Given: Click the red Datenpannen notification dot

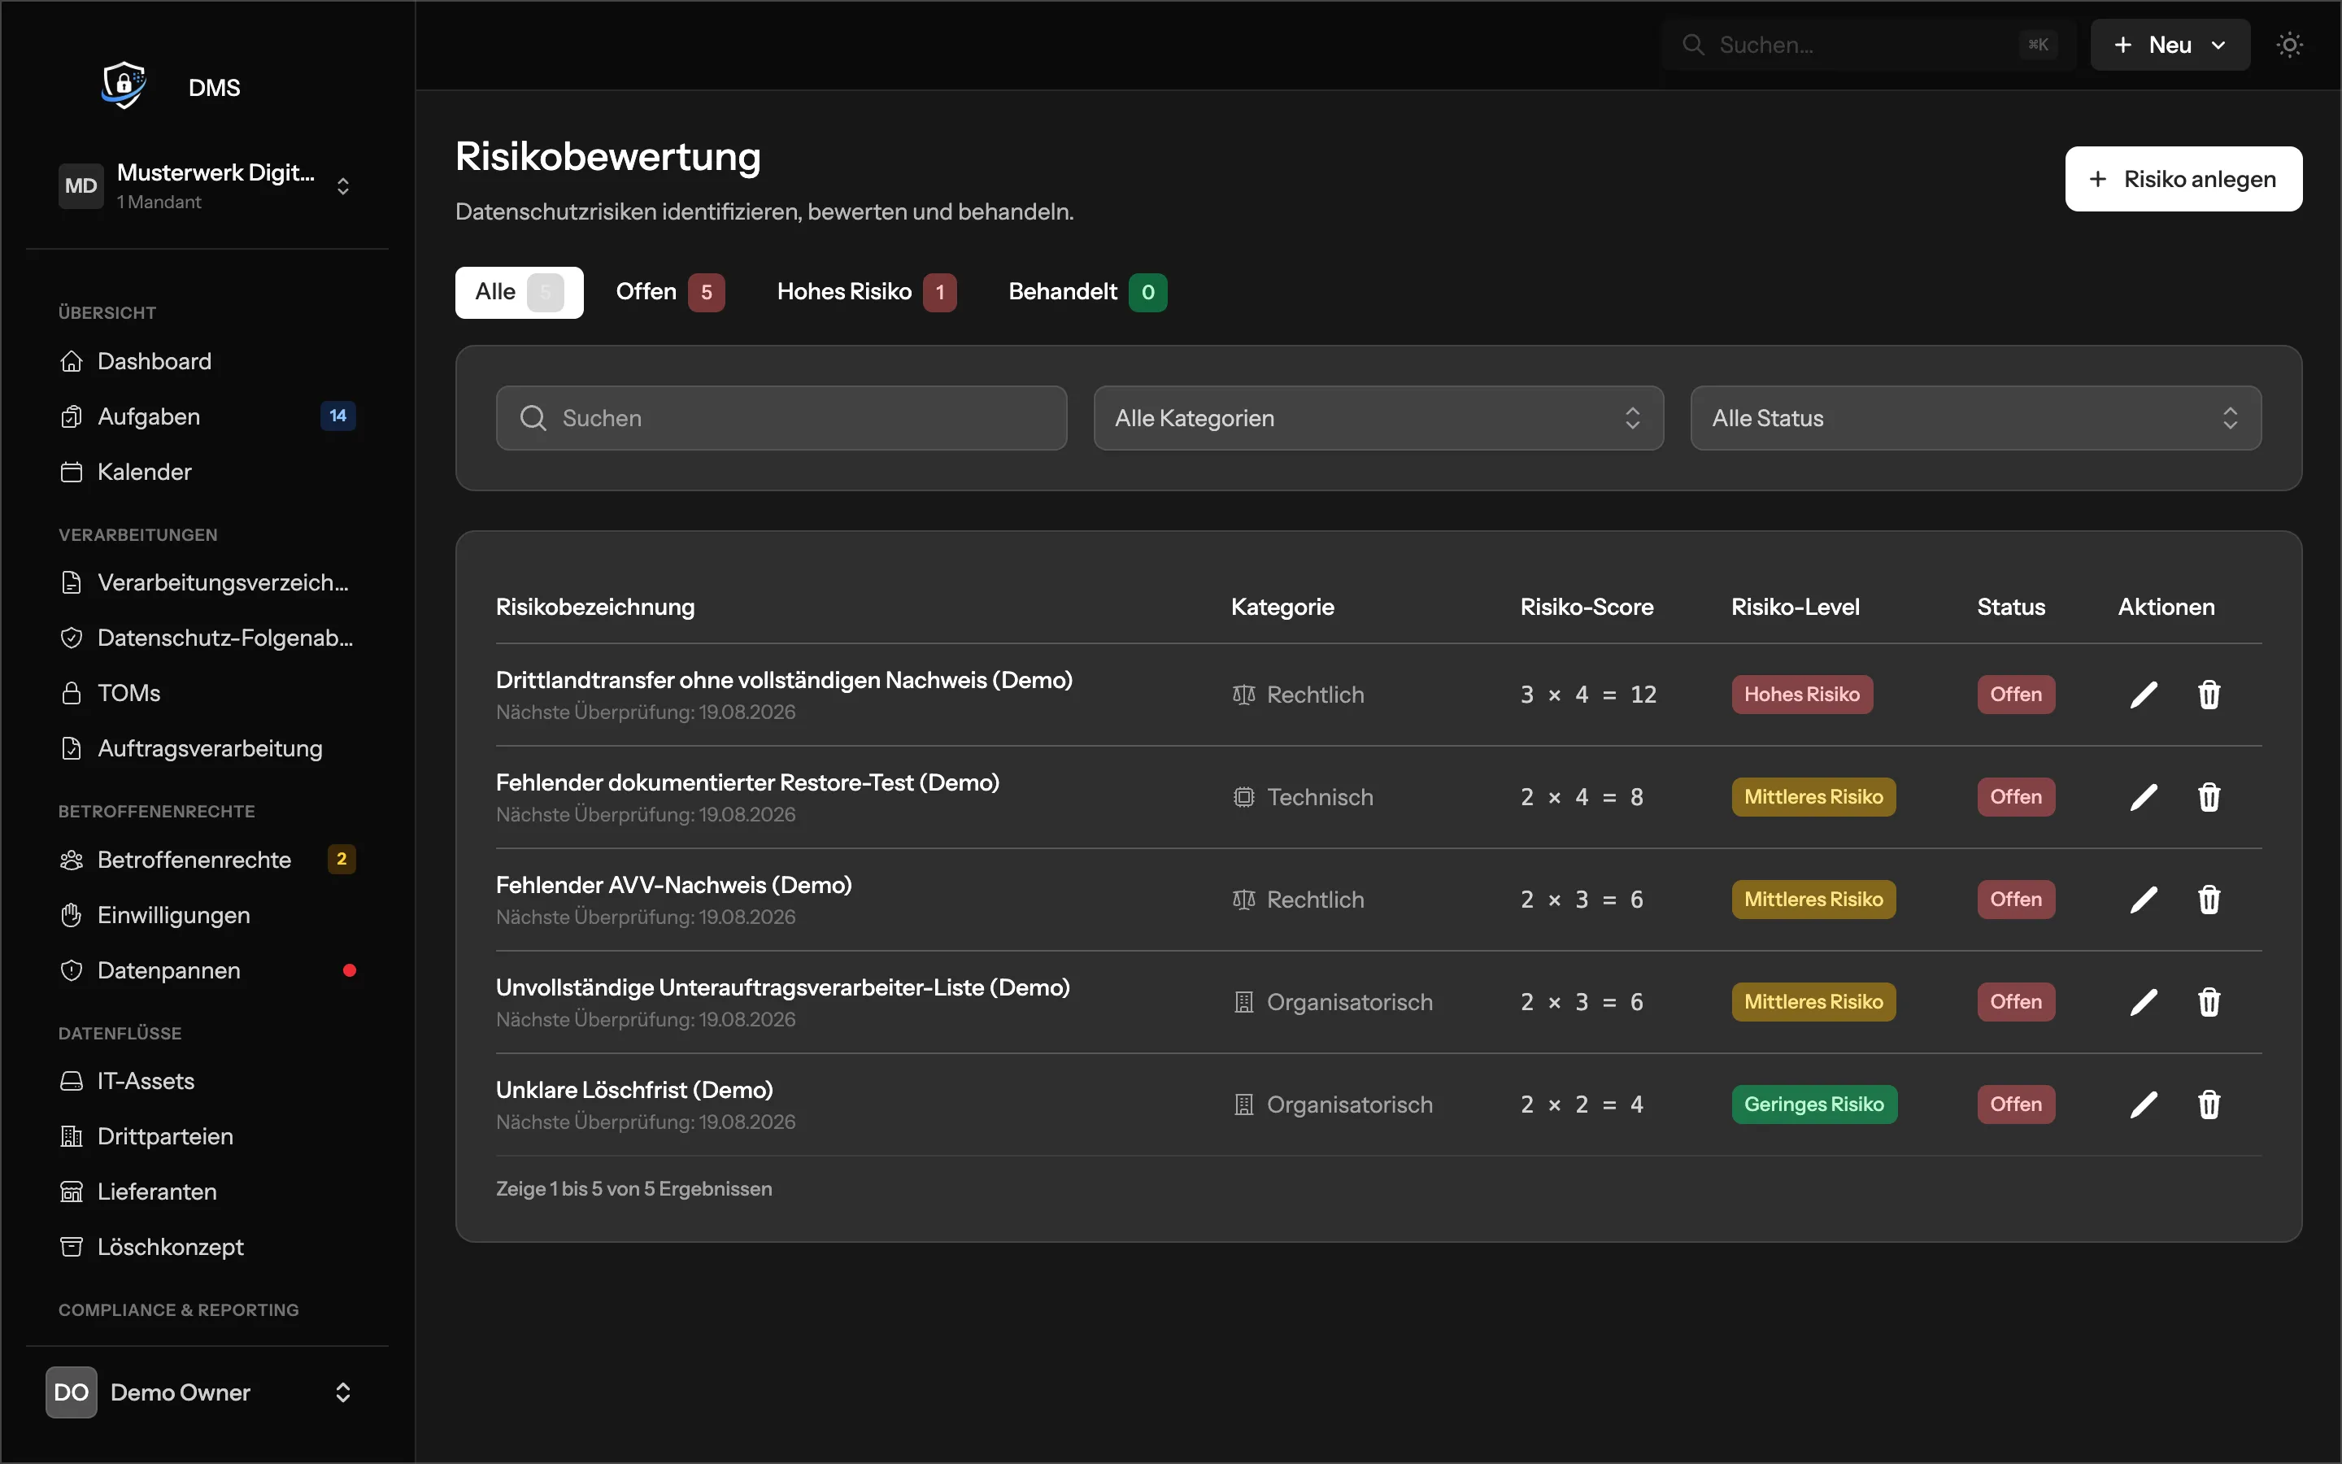Looking at the screenshot, I should point(350,970).
